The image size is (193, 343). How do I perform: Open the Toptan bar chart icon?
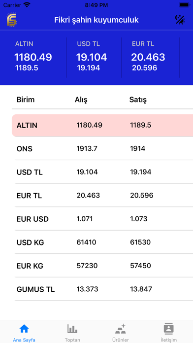coord(72,329)
